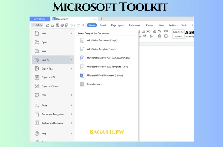The height and width of the screenshot is (147, 223).
Task: Click the Redo arrow icon
Action: tap(78, 25)
